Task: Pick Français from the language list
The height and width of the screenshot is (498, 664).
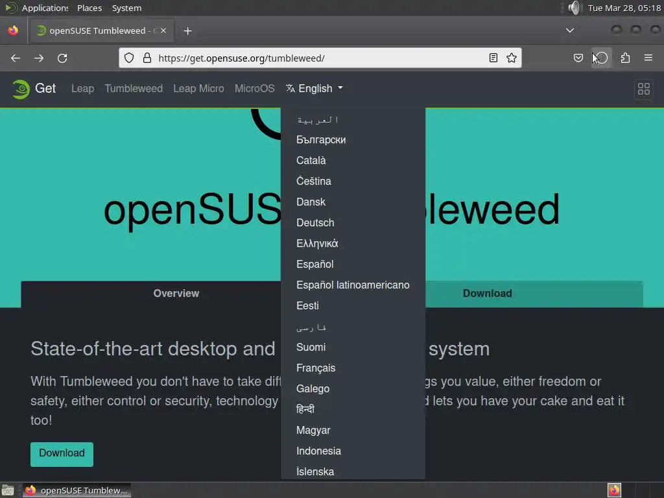Action: coord(353,368)
